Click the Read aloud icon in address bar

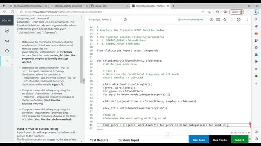[203, 12]
